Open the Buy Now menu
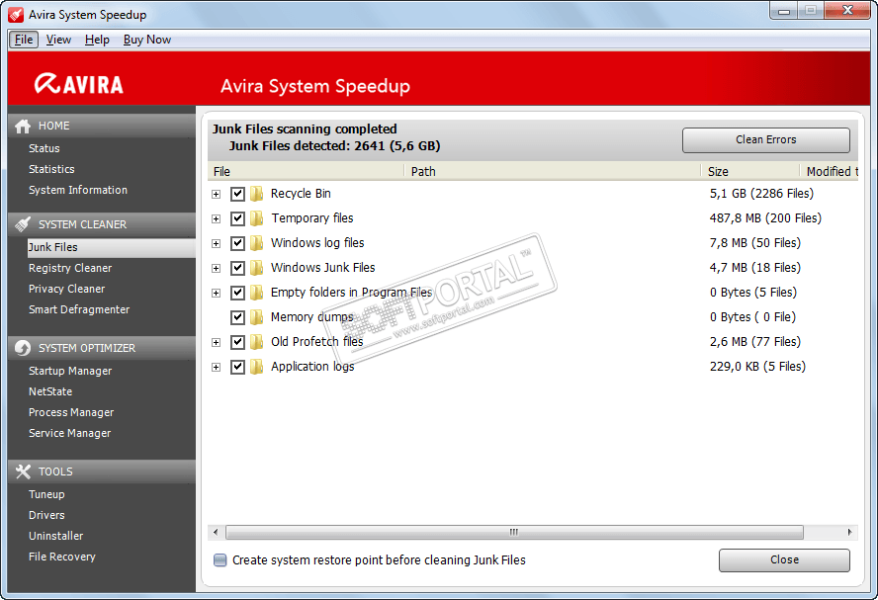The width and height of the screenshot is (878, 600). (x=146, y=40)
